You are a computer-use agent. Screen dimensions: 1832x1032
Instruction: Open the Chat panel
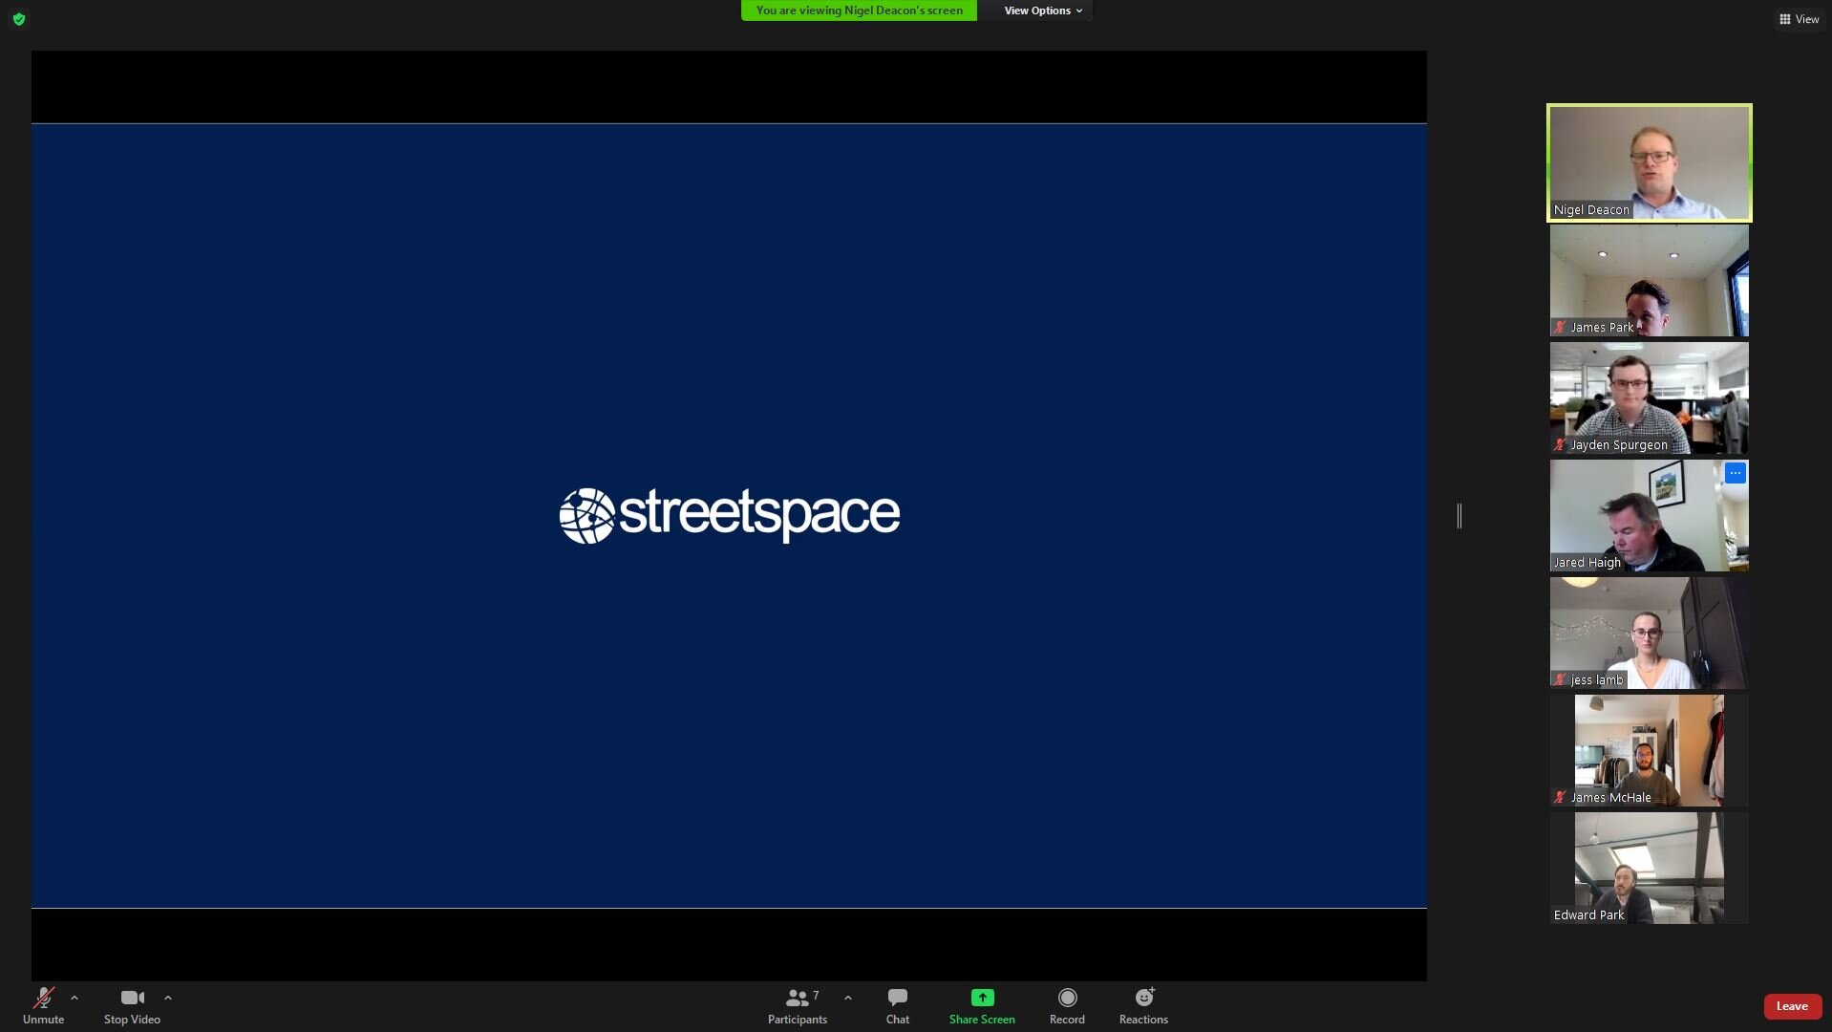[x=898, y=1006]
